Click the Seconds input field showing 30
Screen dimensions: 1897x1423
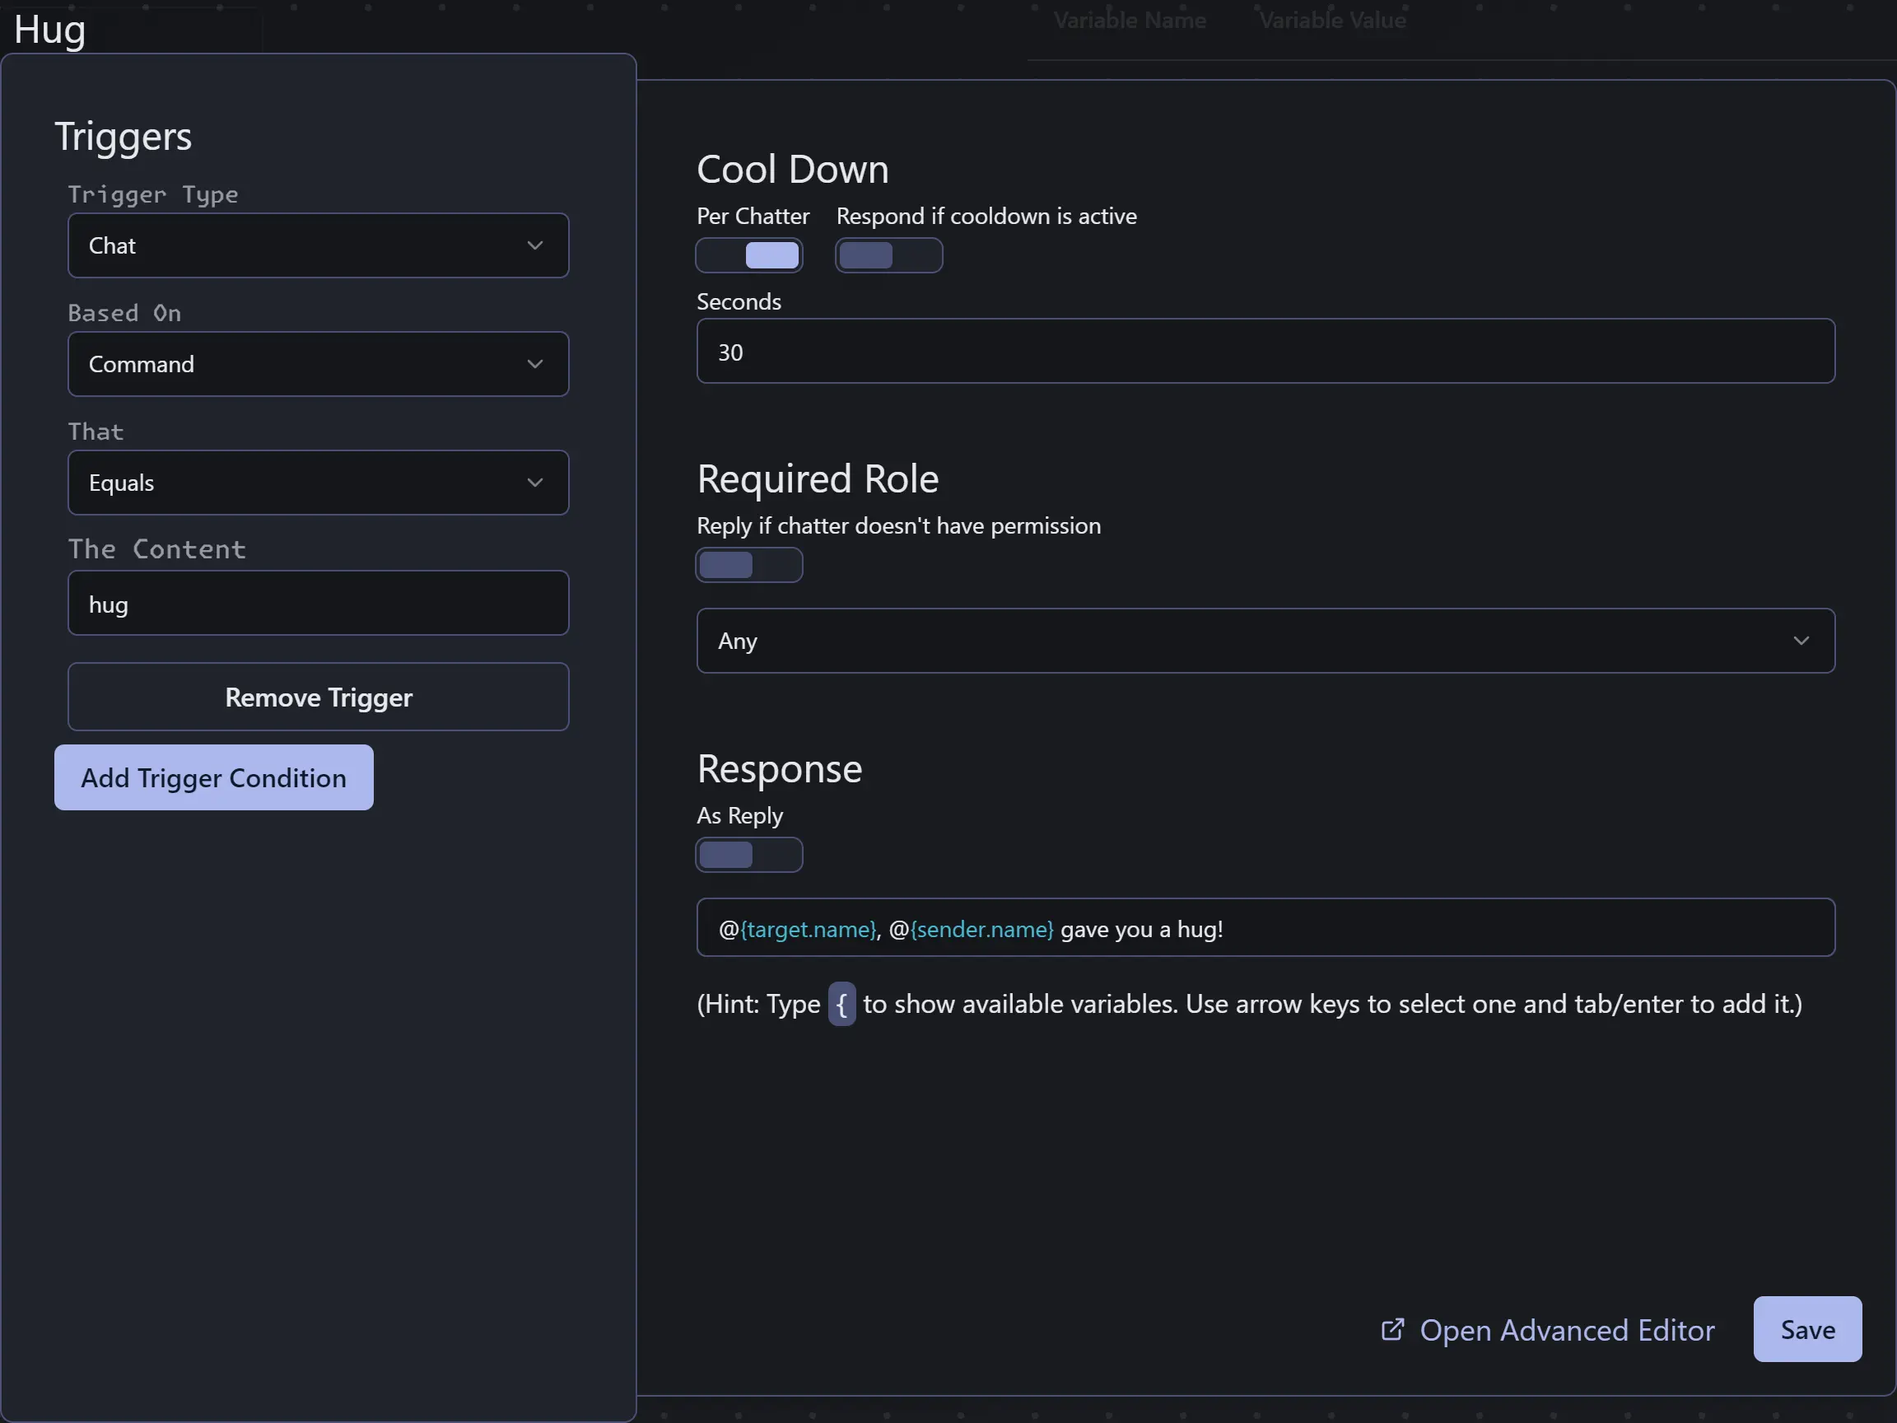1264,352
